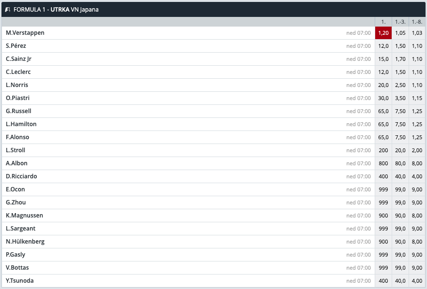
Task: Click O.Piastri top-8 odds 1,15
Action: pos(417,98)
